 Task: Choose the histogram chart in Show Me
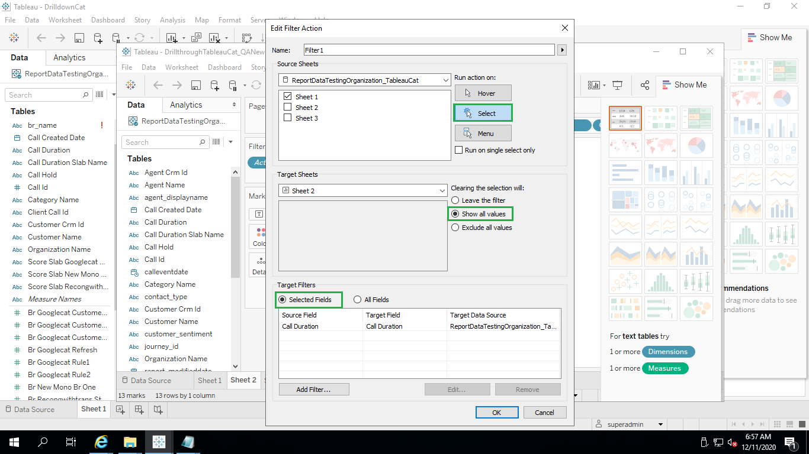tap(661, 282)
